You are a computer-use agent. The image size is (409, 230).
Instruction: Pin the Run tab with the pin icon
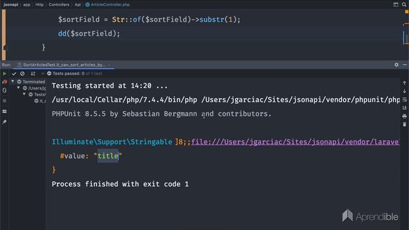pyautogui.click(x=4, y=122)
